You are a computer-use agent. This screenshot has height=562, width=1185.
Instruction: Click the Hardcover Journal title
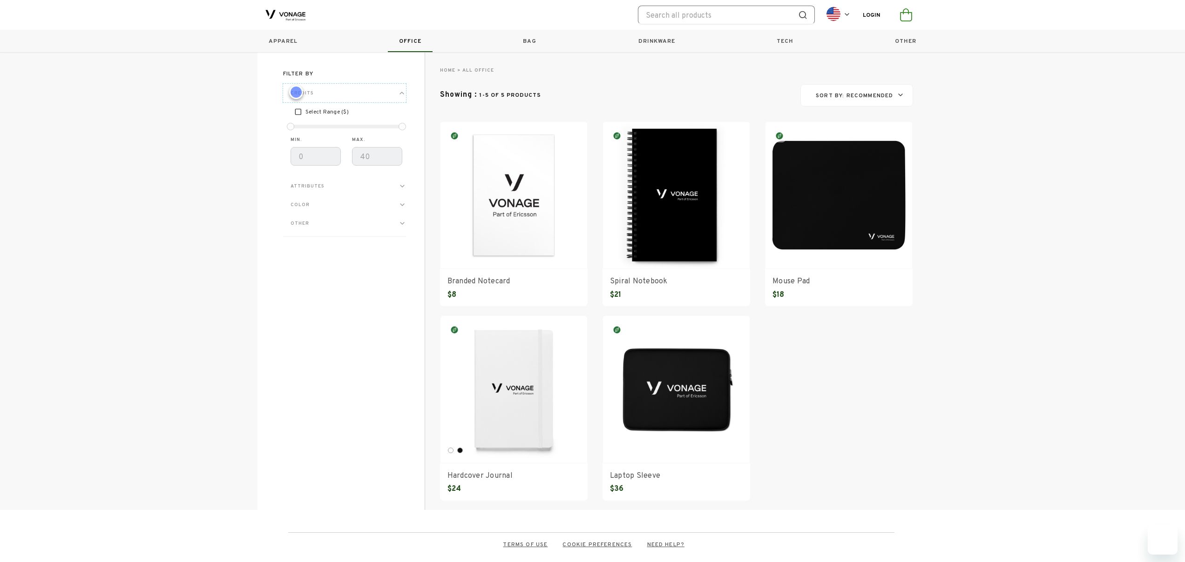tap(480, 475)
